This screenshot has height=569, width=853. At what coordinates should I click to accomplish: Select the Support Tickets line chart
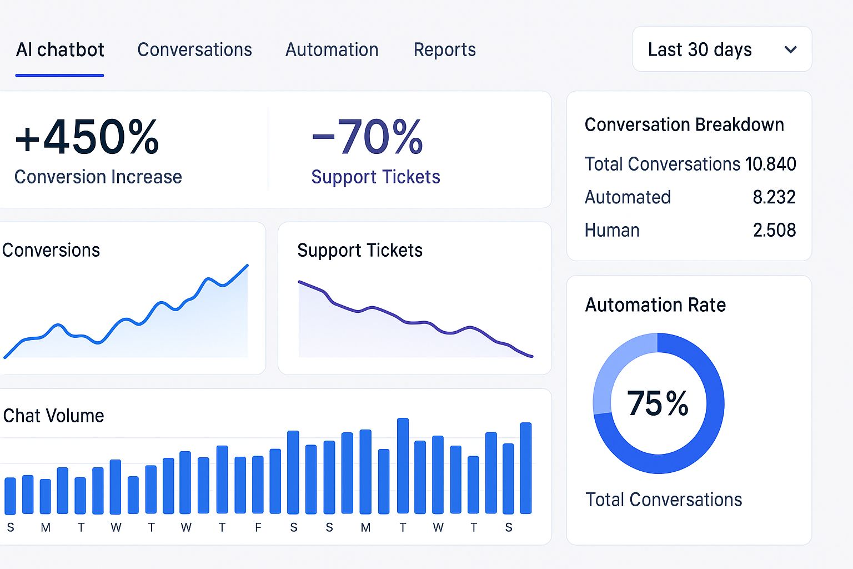[414, 320]
